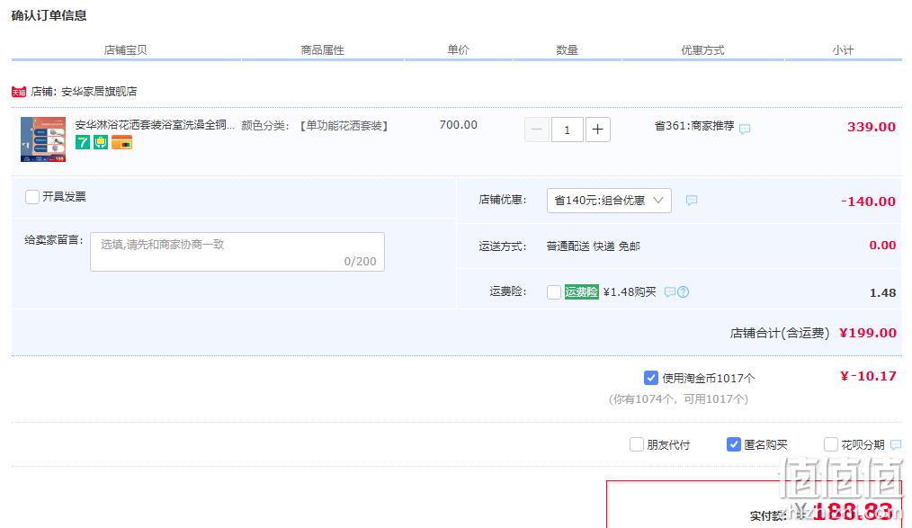Viewport: 912px width, 528px height.
Task: Click the 确认订单信息 heading
Action: point(49,15)
